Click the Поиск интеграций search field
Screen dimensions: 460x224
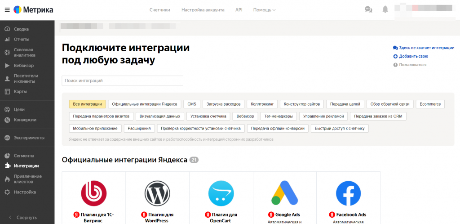tap(122, 81)
